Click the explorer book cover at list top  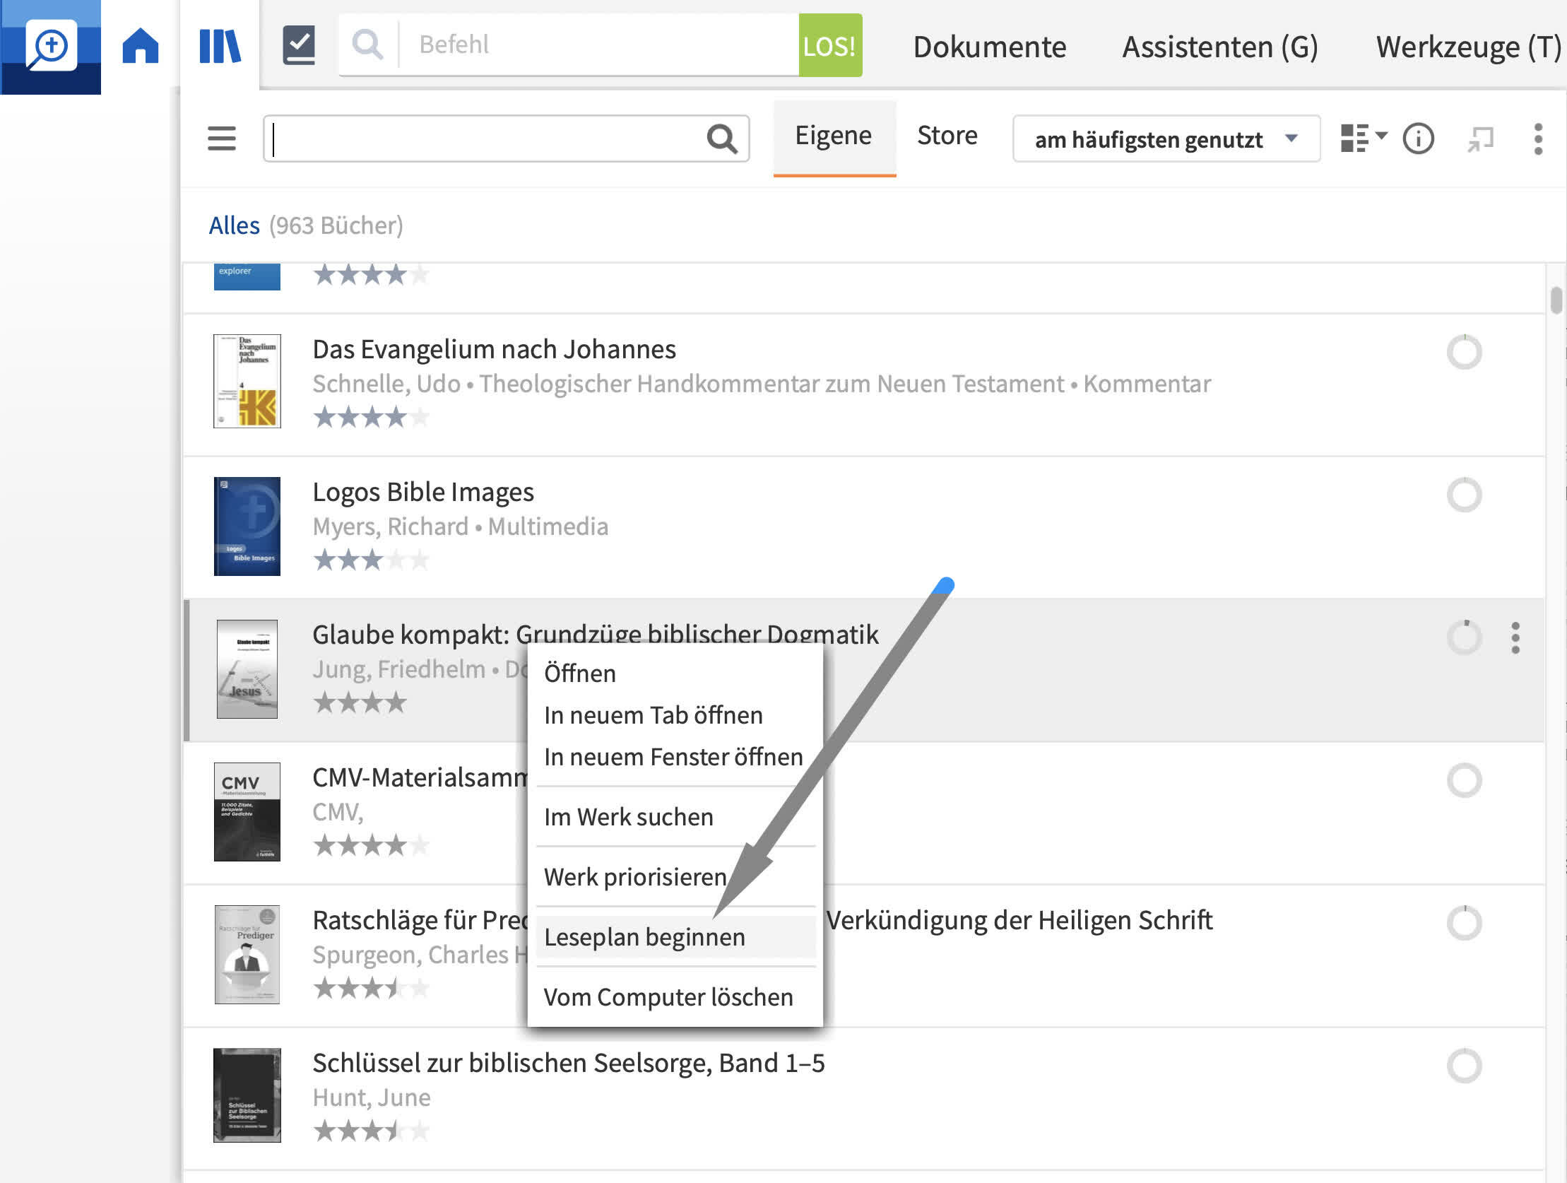(247, 277)
